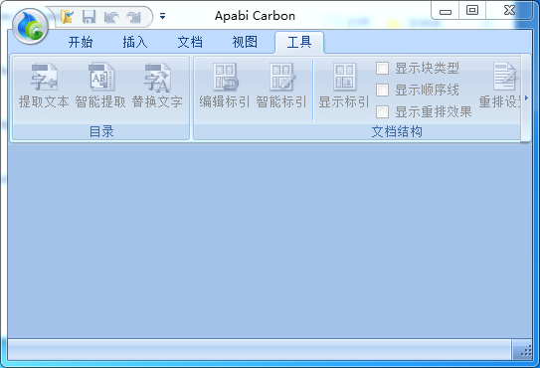Maximize the Apabi Carbon window

tap(472, 10)
